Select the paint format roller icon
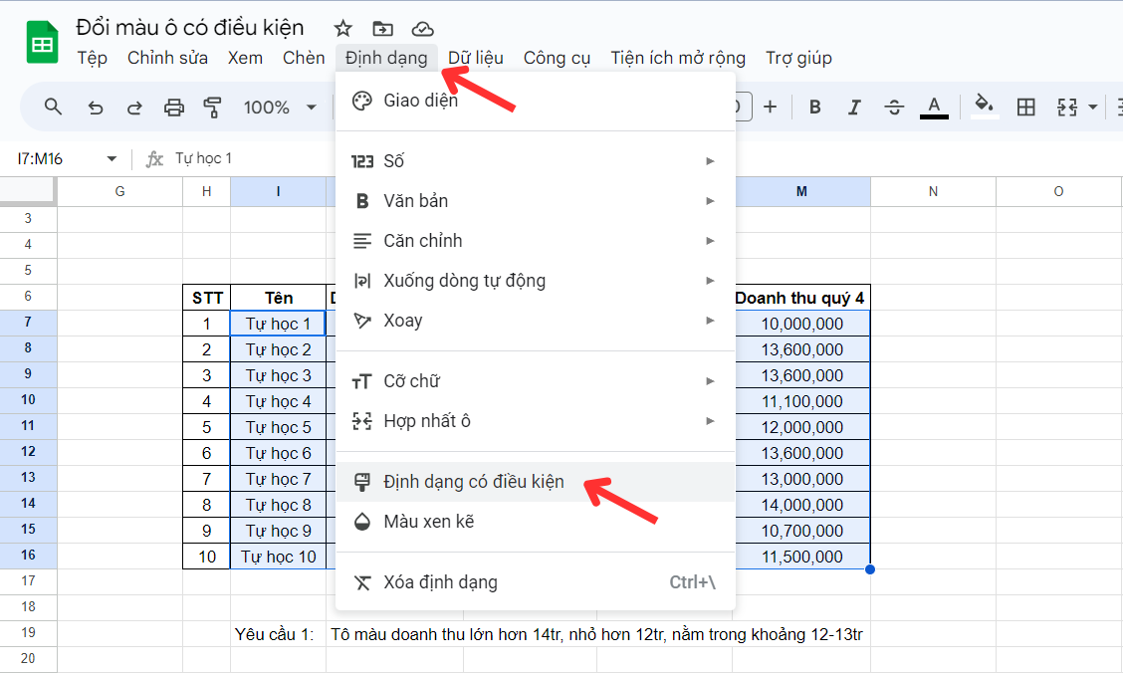 point(212,108)
